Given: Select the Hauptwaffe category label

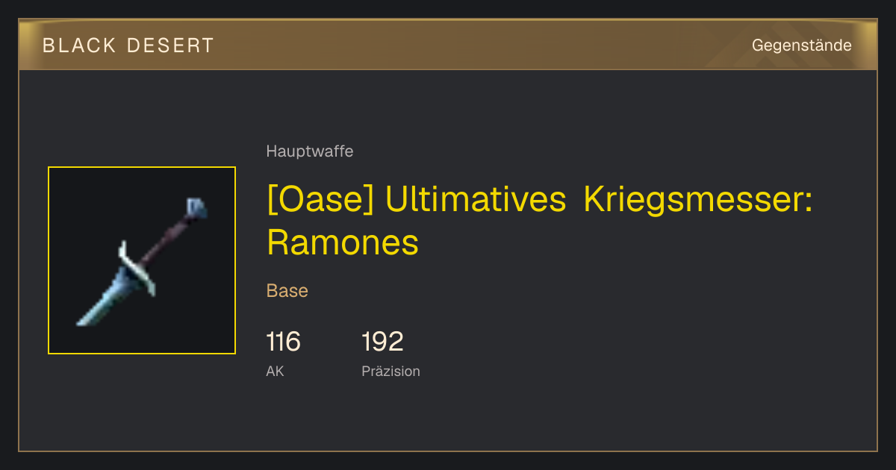Looking at the screenshot, I should 310,151.
